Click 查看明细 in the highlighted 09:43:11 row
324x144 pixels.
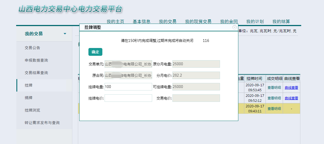[274, 109]
